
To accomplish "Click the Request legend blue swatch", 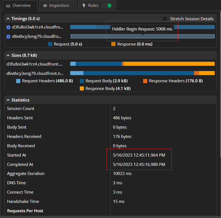I will 50,44.
